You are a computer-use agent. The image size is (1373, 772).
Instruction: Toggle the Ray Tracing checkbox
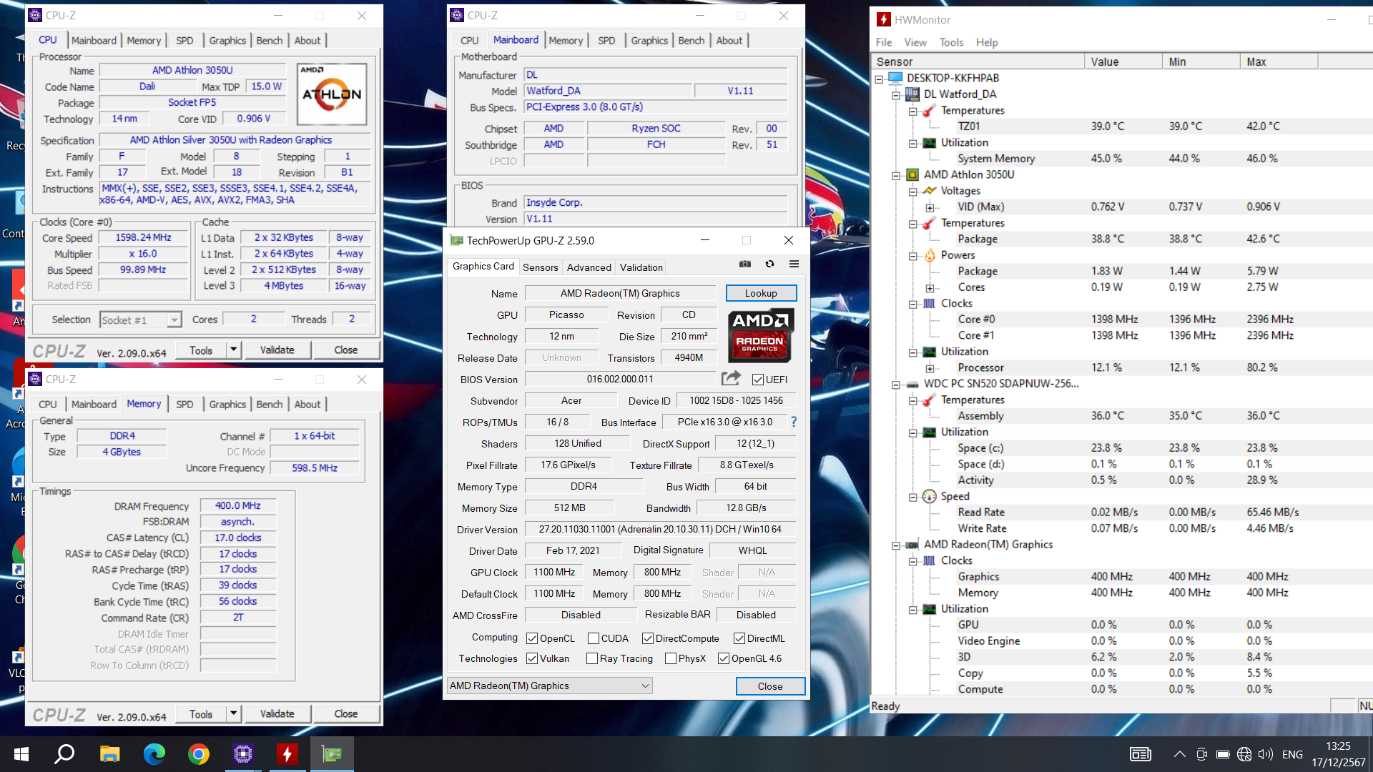coord(592,658)
